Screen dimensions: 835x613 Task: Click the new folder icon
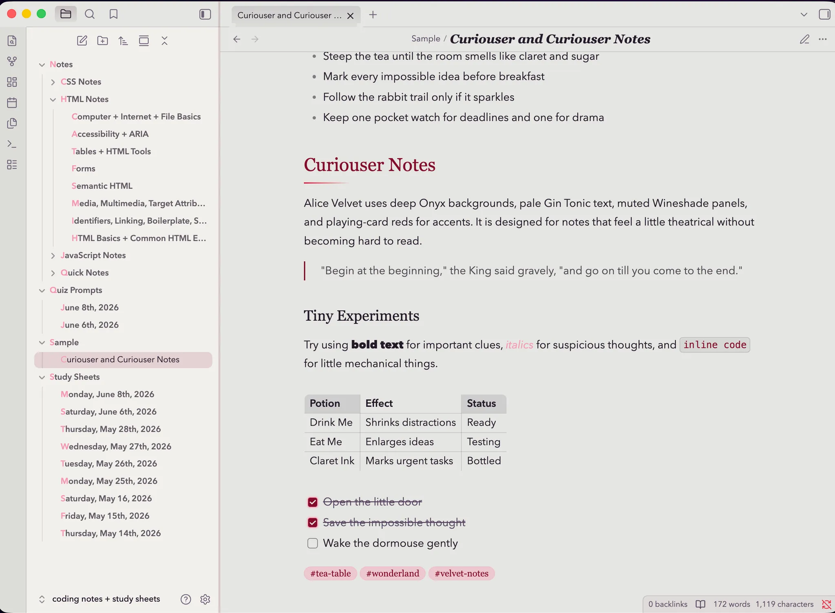(x=103, y=41)
